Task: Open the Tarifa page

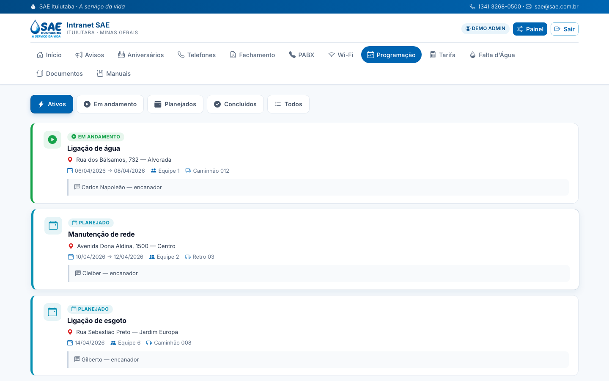Action: coord(443,55)
